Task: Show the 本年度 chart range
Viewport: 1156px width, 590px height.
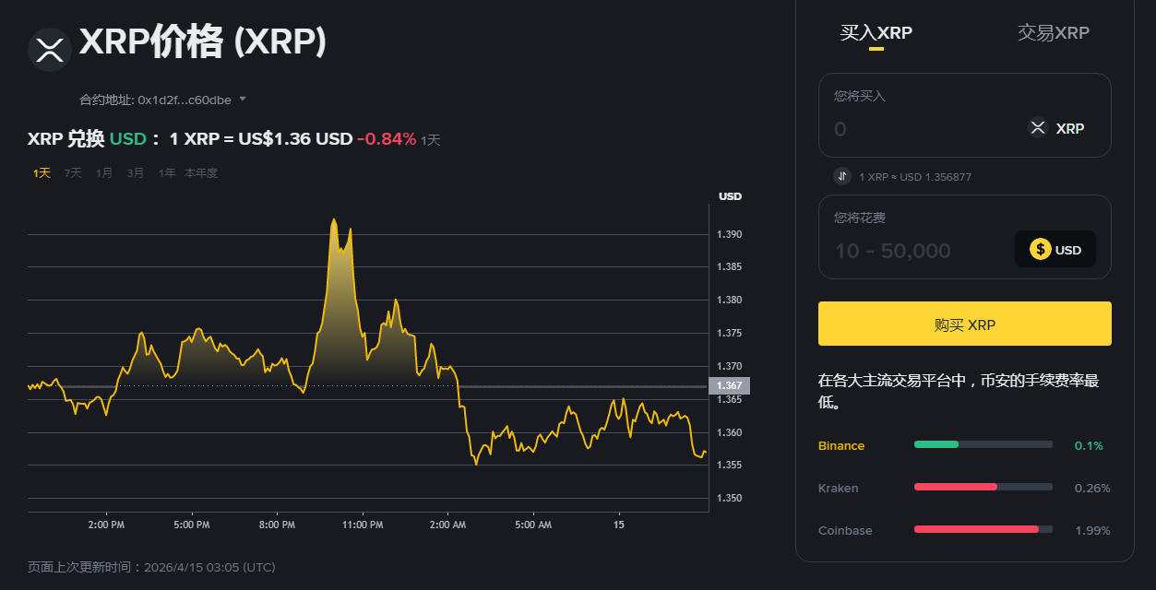Action: coord(201,172)
